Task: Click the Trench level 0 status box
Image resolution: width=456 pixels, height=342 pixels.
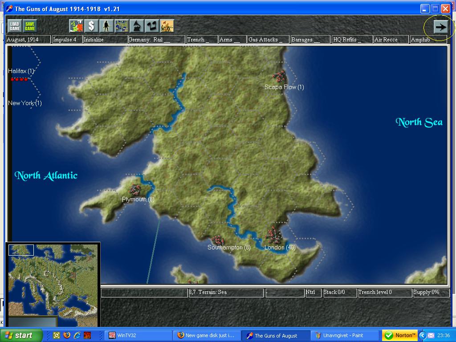Action: [x=385, y=293]
